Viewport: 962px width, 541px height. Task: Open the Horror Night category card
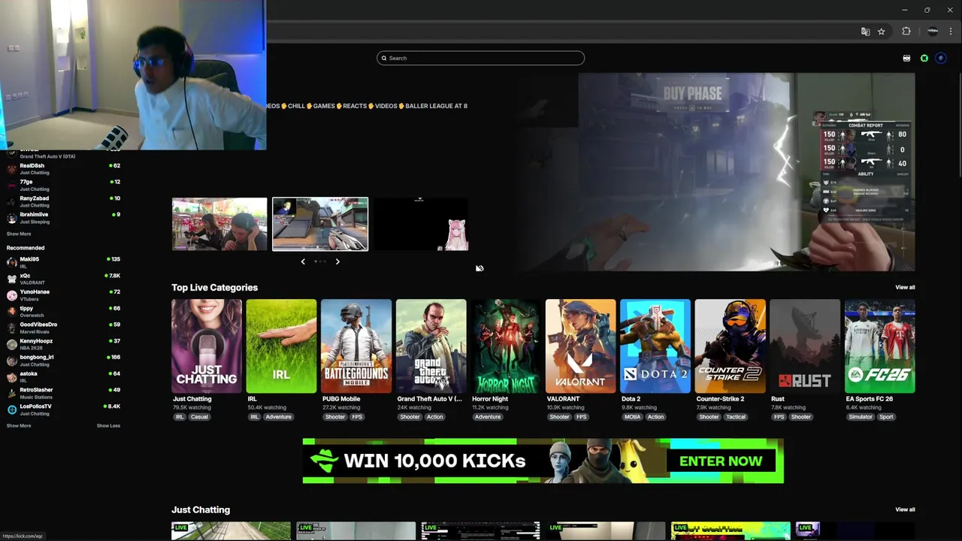click(x=506, y=346)
